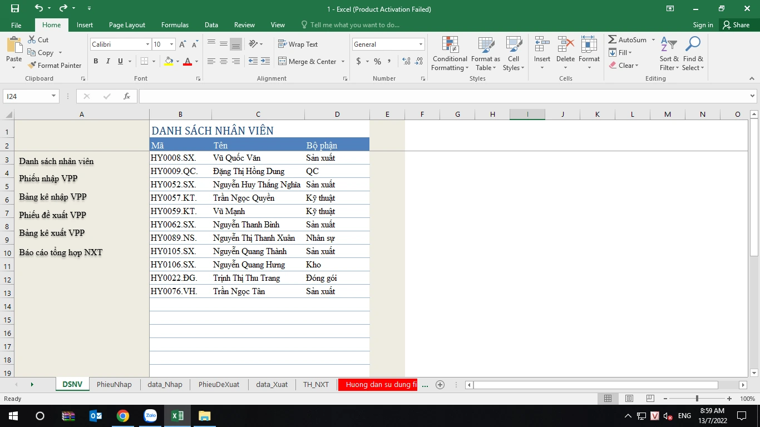760x427 pixels.
Task: Switch to the TH_NXT sheet tab
Action: point(316,384)
